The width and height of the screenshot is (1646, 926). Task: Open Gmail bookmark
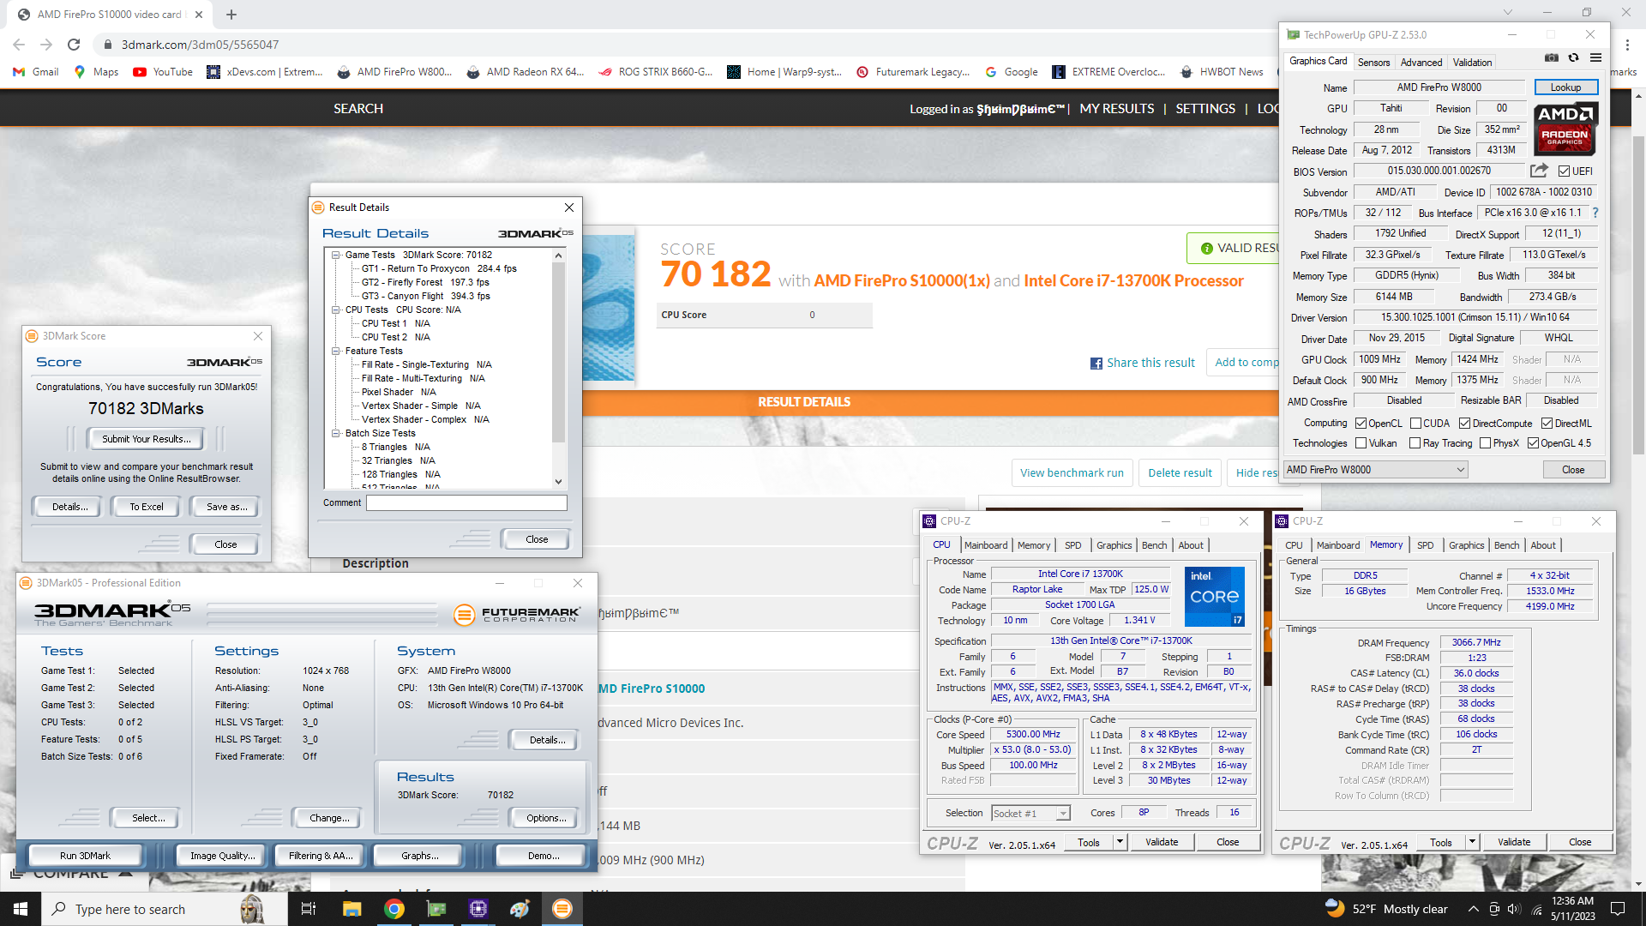click(36, 72)
